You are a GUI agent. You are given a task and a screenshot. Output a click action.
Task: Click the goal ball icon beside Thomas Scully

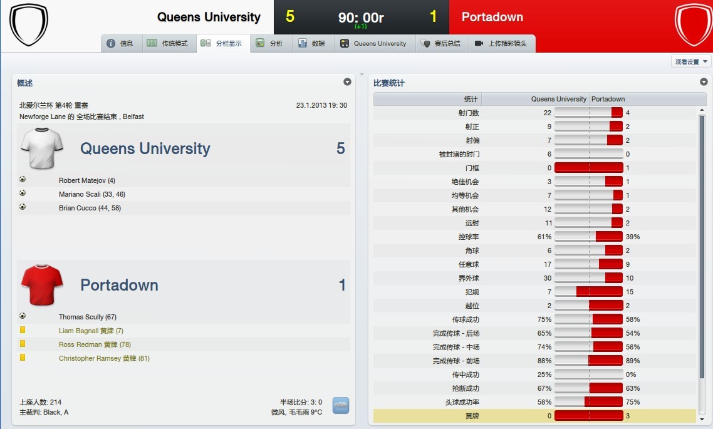(x=23, y=316)
